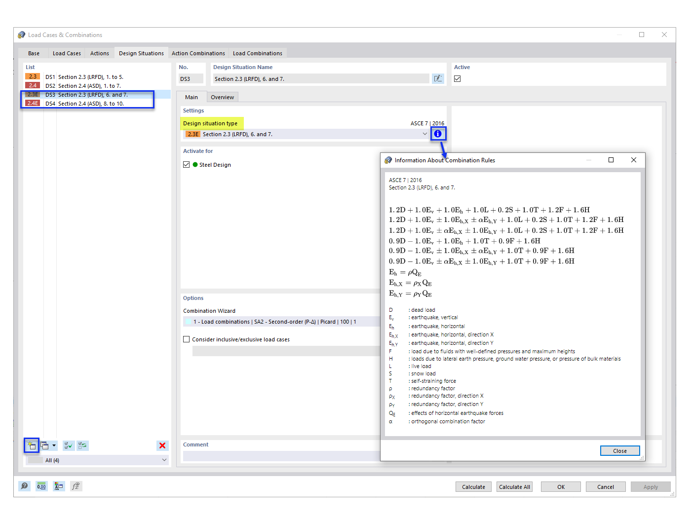This screenshot has height=518, width=691.
Task: Click the Calculate All button
Action: (x=514, y=486)
